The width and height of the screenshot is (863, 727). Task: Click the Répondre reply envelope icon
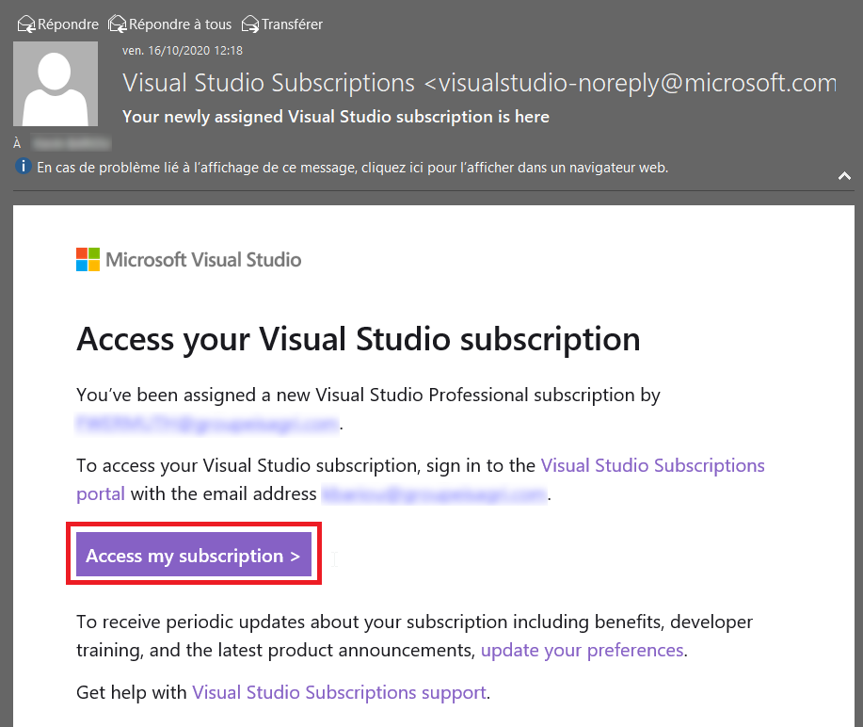[25, 24]
